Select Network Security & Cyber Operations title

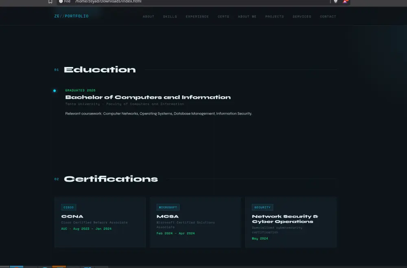[x=285, y=219]
